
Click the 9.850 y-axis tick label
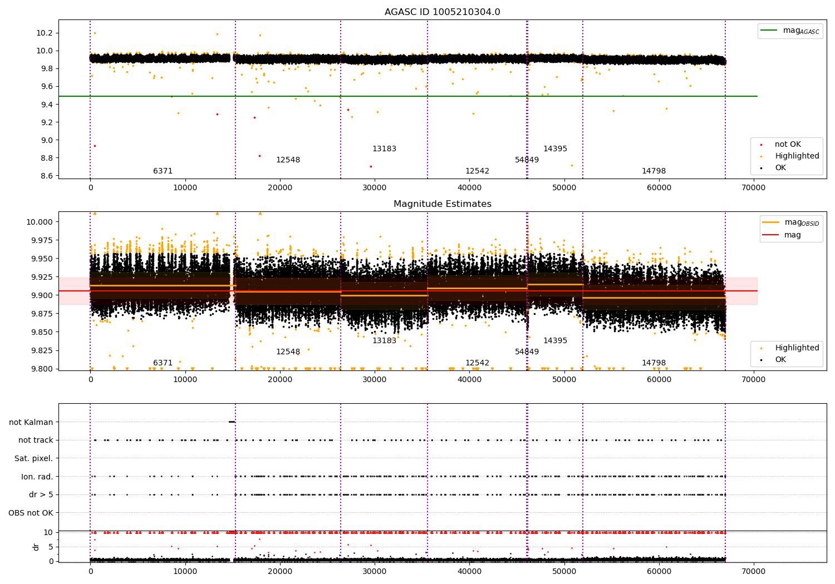coord(42,332)
